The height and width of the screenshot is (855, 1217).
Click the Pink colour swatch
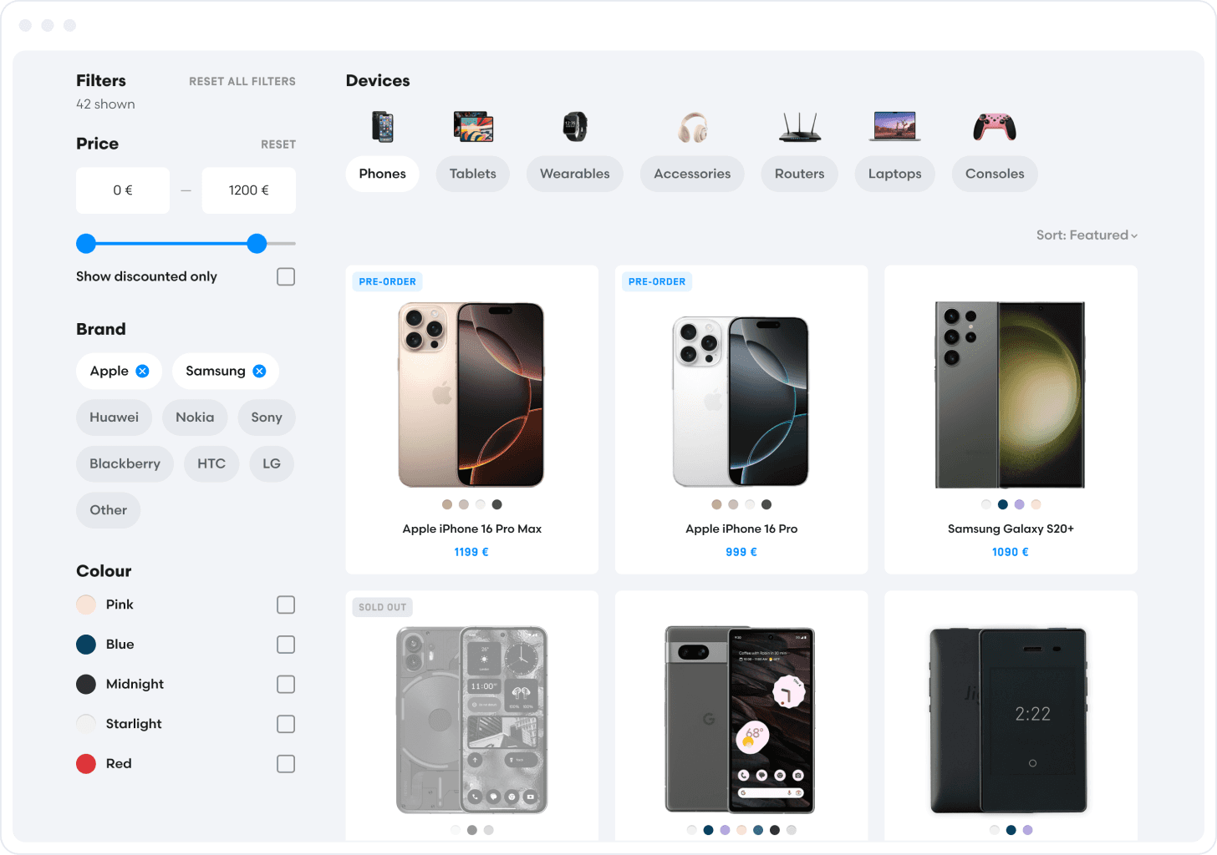pos(86,605)
